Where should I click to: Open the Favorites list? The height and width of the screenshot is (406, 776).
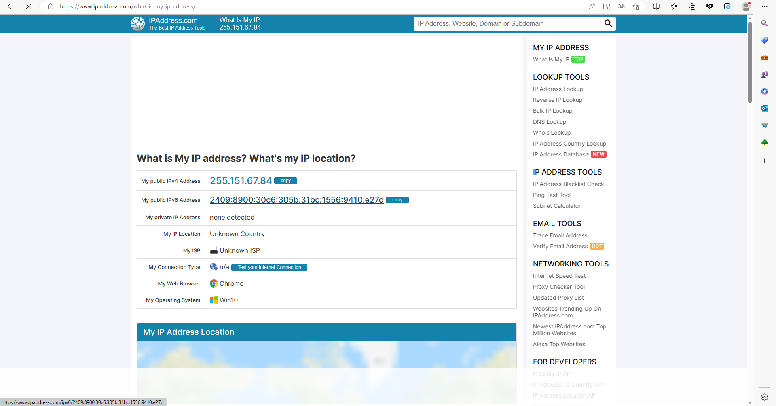pos(674,6)
